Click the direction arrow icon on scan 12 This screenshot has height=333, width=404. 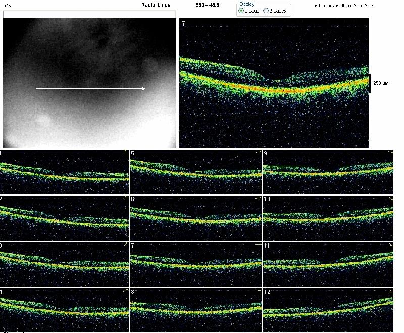(x=390, y=291)
